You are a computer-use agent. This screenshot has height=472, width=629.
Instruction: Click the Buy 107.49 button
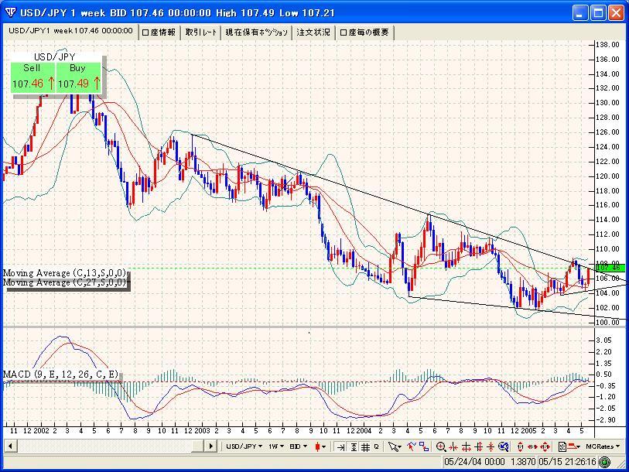(x=79, y=77)
